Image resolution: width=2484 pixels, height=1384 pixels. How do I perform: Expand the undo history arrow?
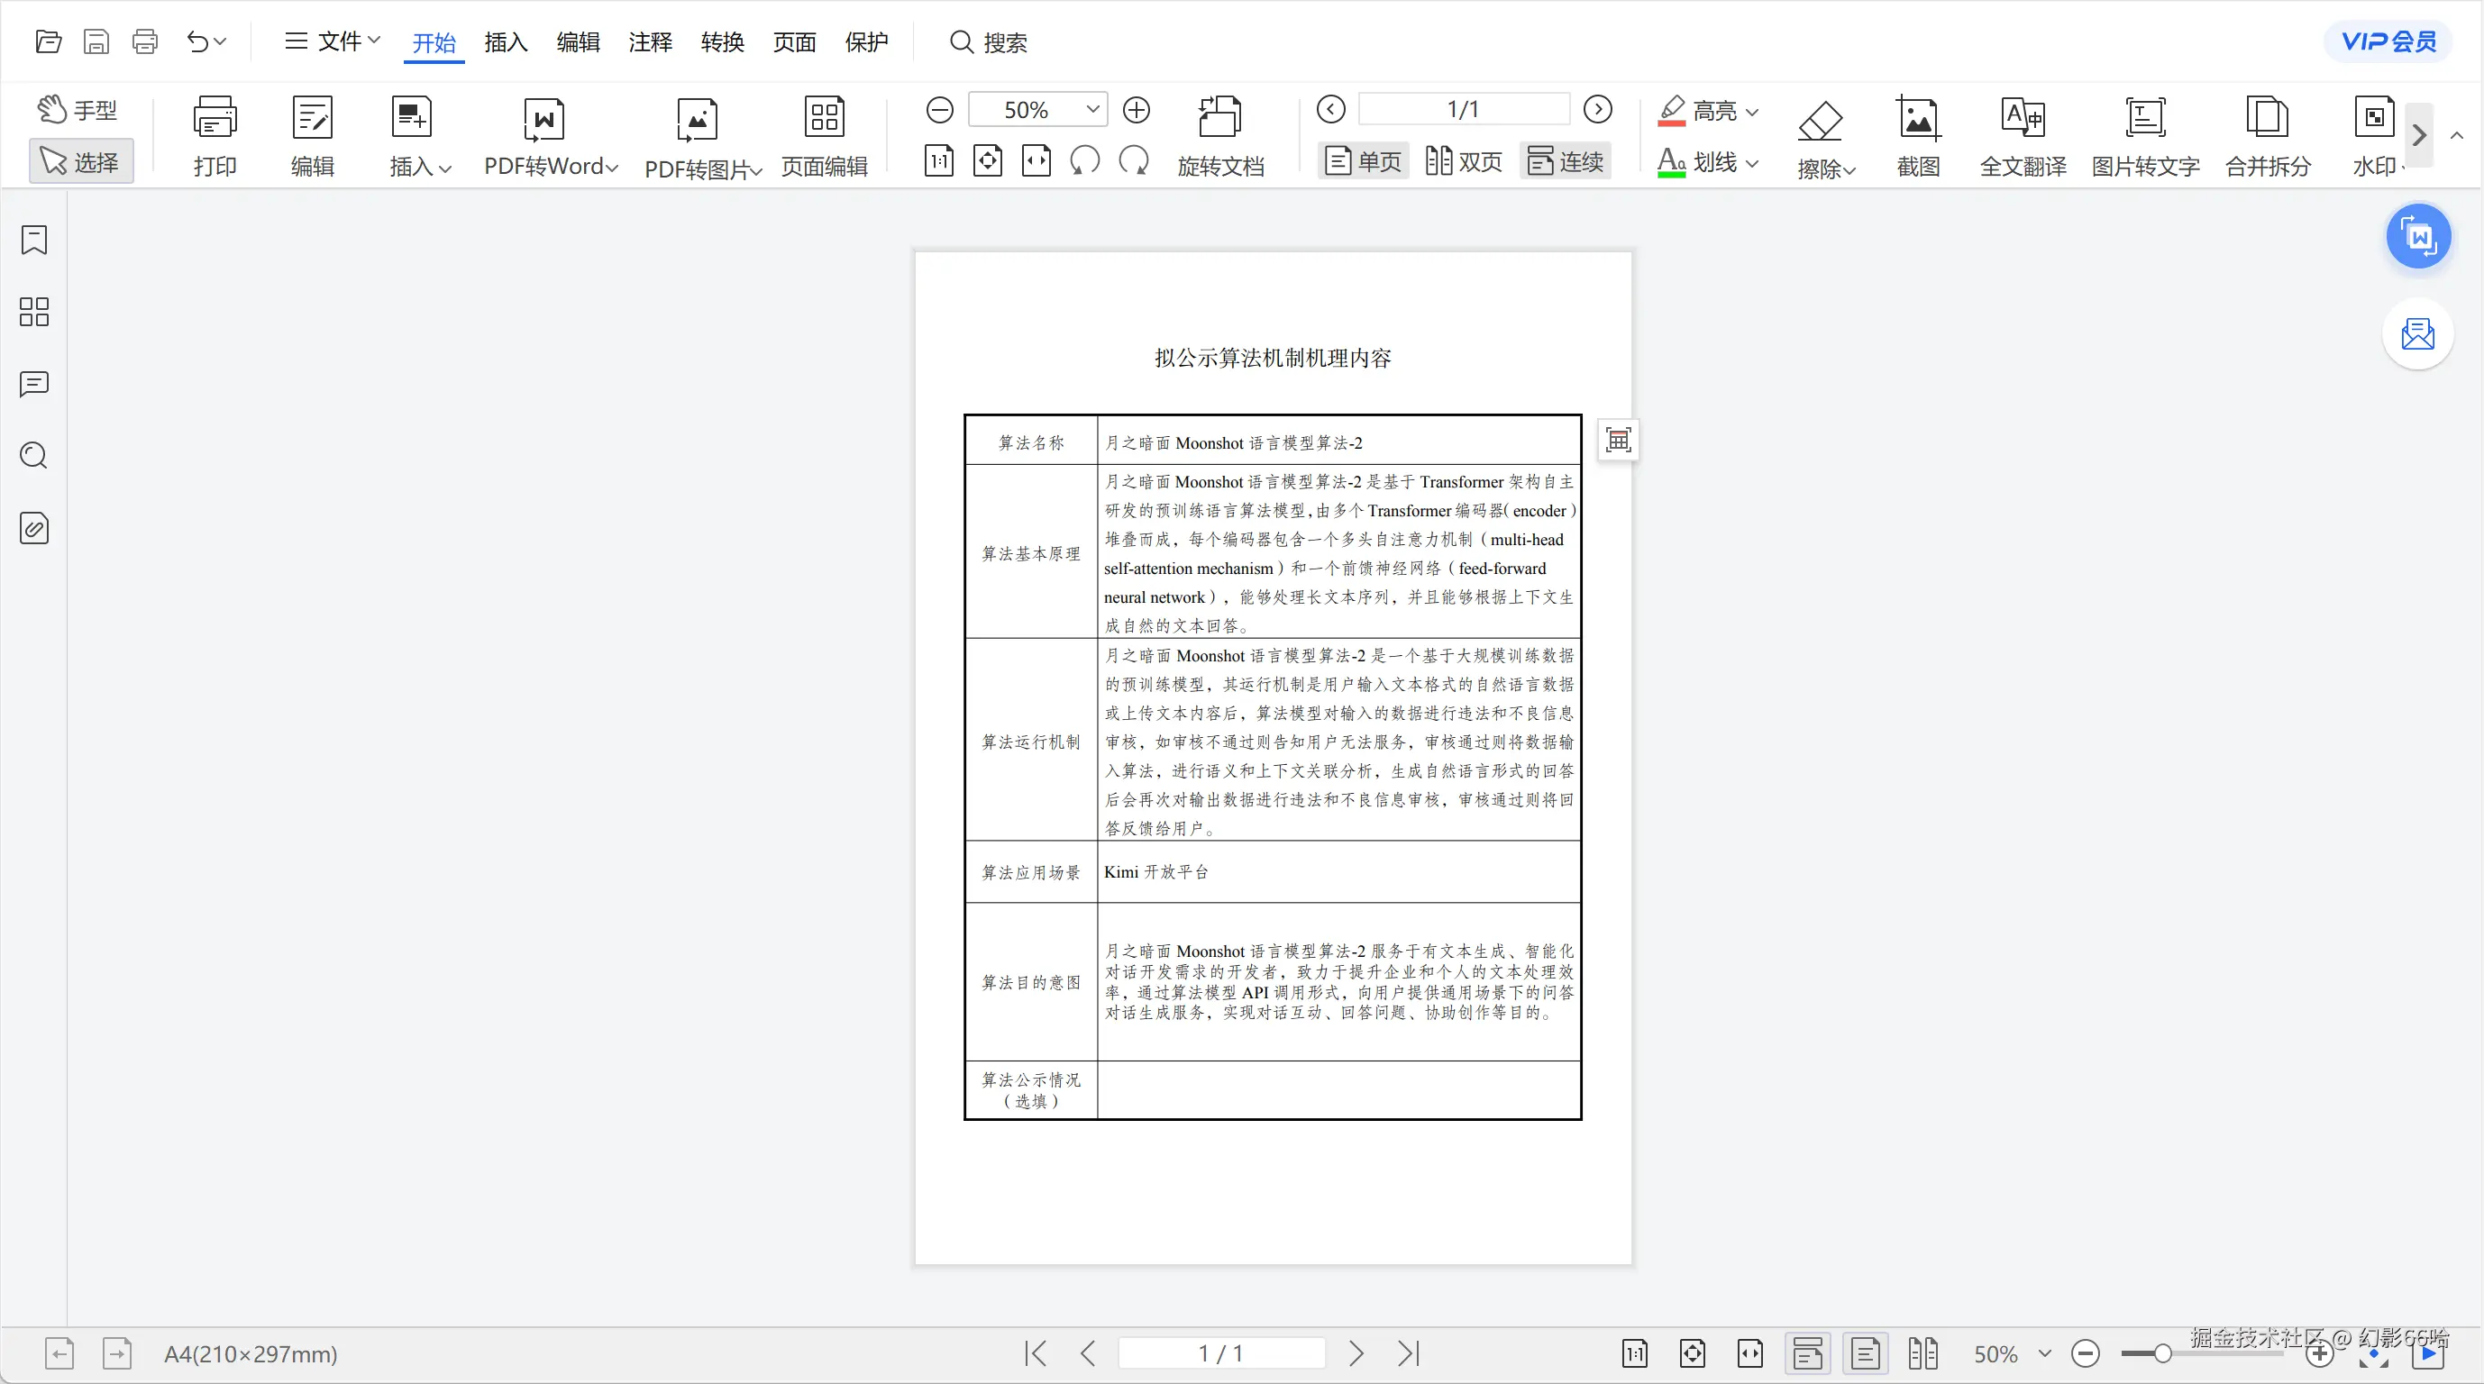pos(220,41)
